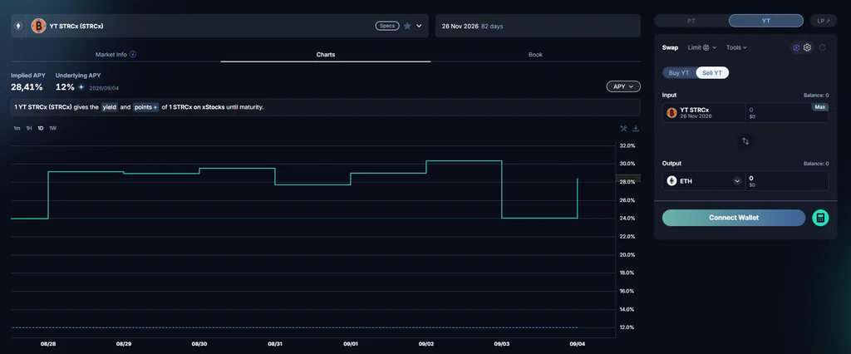The image size is (851, 354).
Task: Open swap settings gear icon
Action: [807, 47]
